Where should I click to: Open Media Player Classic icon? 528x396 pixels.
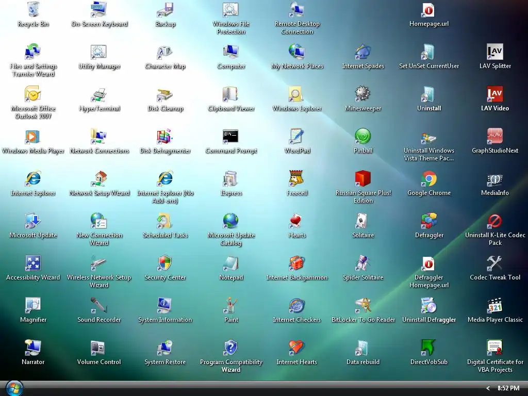[495, 305]
